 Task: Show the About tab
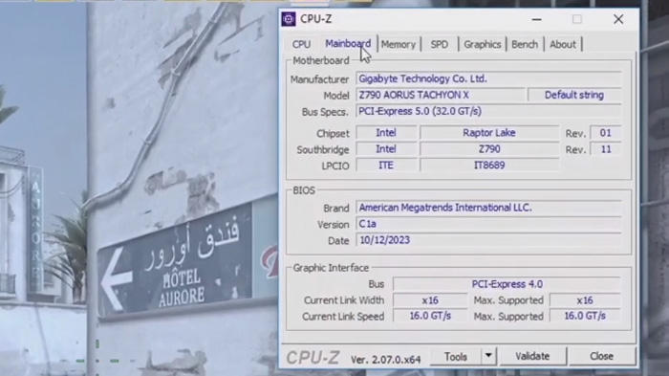point(562,44)
